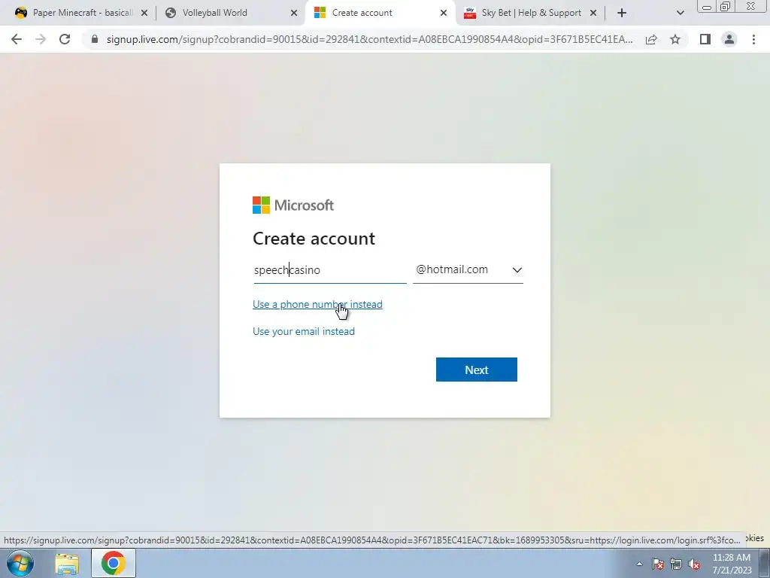
Task: Switch to Sky Bet Help & Support tab
Action: tap(532, 13)
